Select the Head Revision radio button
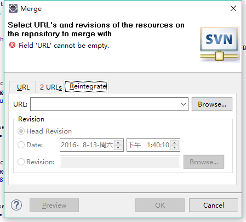This screenshot has height=222, width=246. [21, 131]
